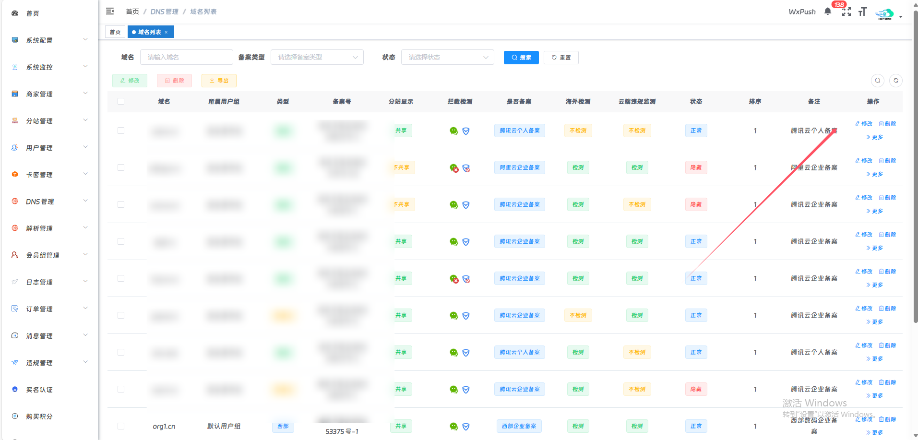Viewport: 918px width, 440px height.
Task: Go to 首页 via breadcrumb
Action: [x=132, y=12]
